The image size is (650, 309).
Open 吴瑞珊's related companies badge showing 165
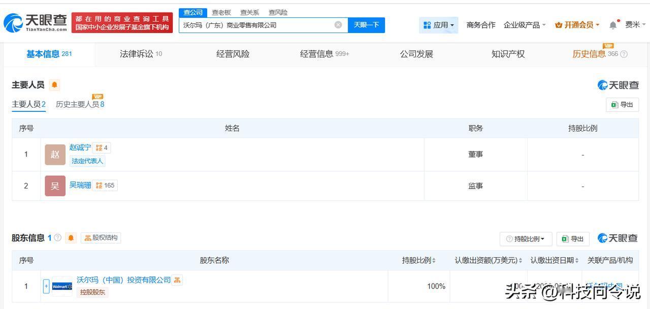pyautogui.click(x=105, y=186)
